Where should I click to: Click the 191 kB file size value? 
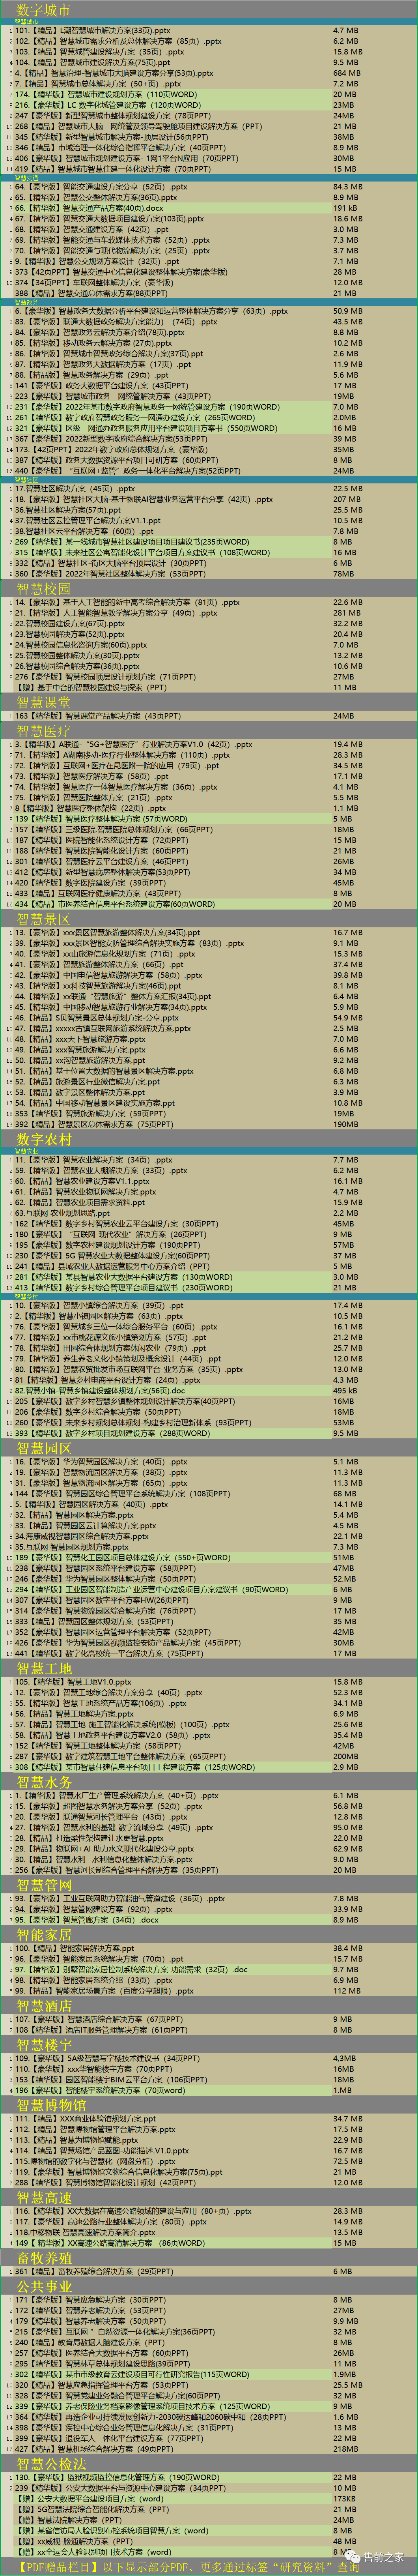tap(346, 208)
